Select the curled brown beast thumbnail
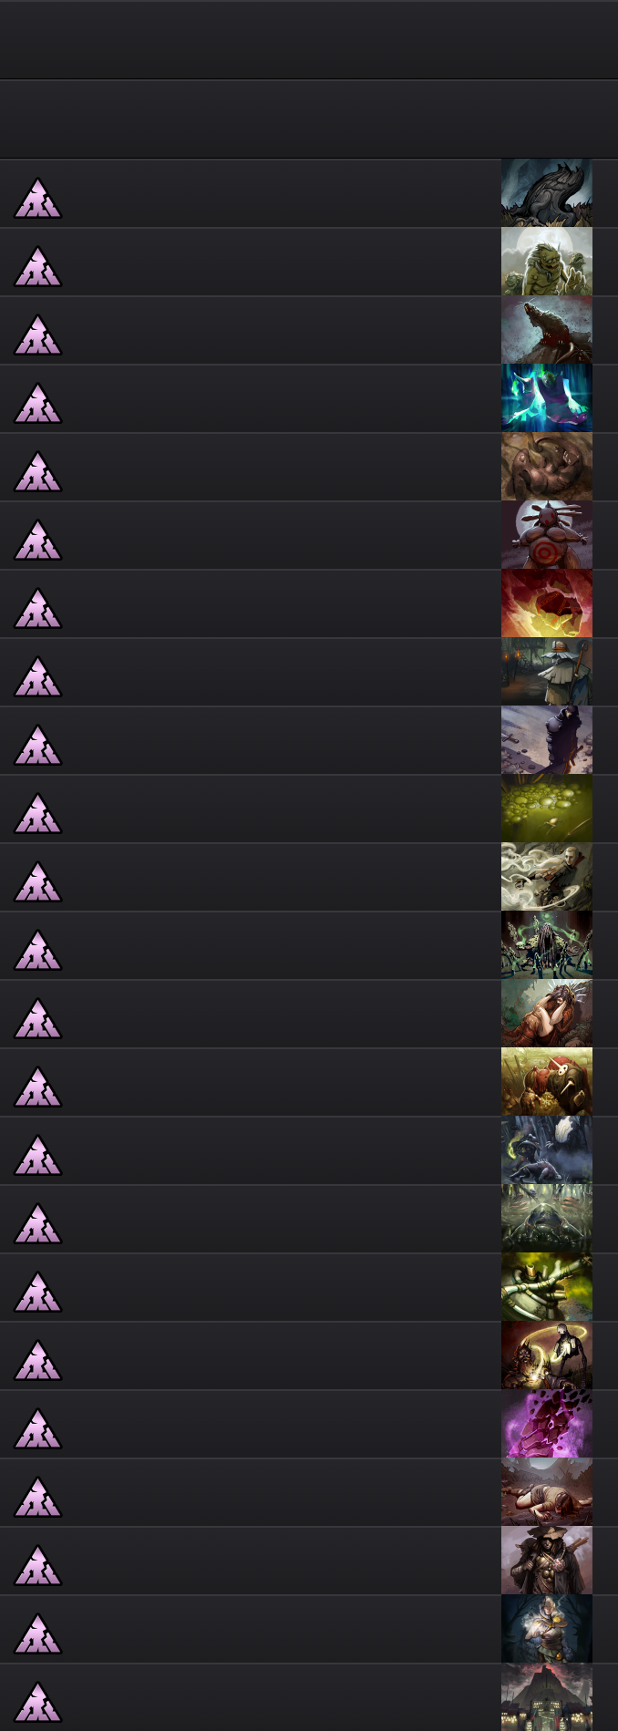The height and width of the screenshot is (1731, 618). point(547,467)
